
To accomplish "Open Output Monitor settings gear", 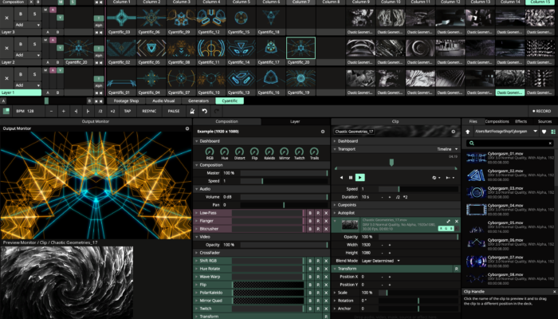I will coord(187,128).
